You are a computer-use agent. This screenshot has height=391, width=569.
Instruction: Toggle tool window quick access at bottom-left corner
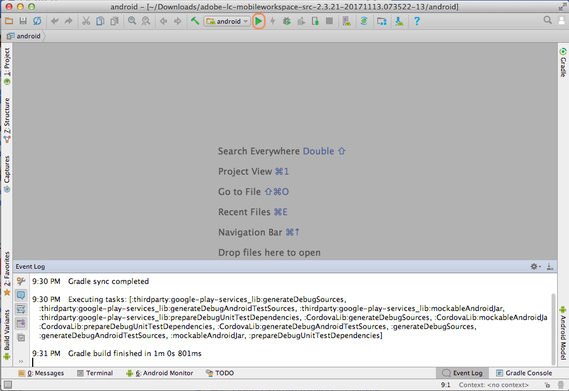[8, 384]
